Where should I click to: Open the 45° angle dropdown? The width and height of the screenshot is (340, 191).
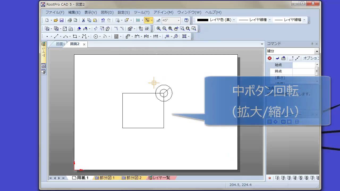178,20
